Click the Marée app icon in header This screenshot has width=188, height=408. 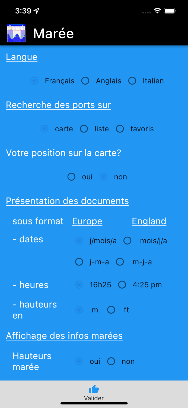pos(16,33)
